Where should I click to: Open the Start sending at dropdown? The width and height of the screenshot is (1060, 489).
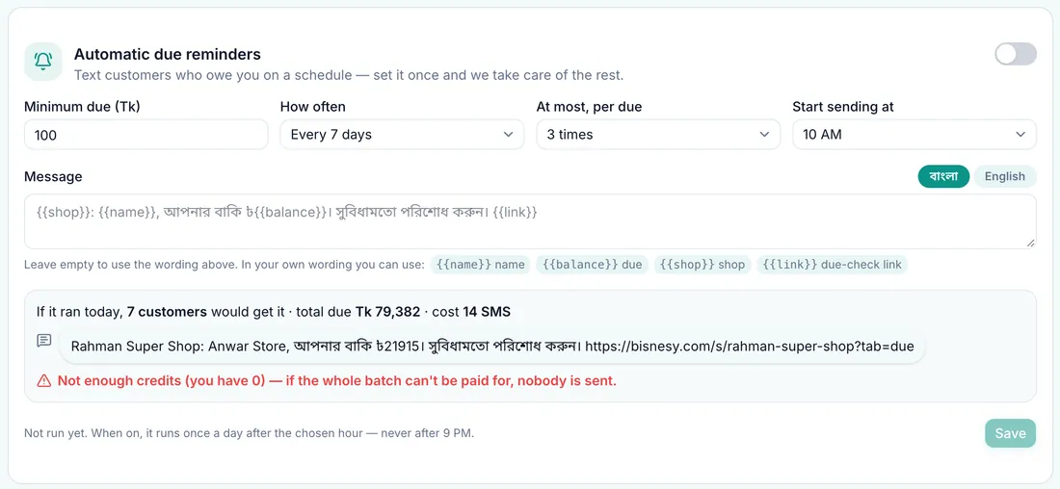click(x=914, y=135)
